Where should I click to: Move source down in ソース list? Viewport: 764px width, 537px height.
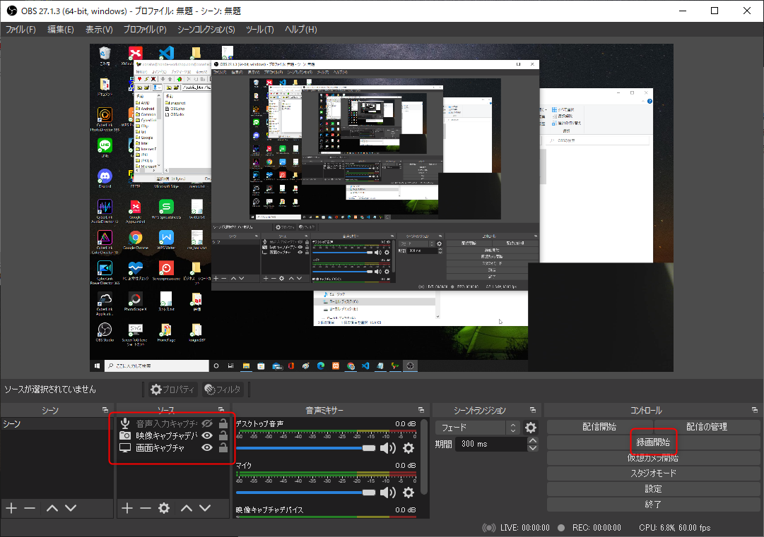click(x=205, y=508)
